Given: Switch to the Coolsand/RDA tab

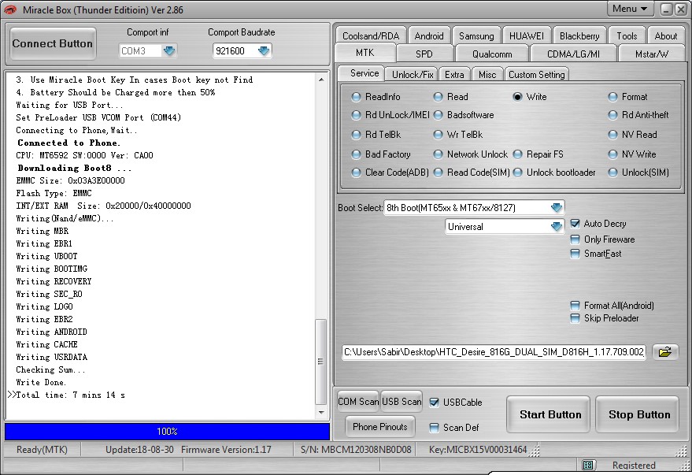Looking at the screenshot, I should [x=371, y=35].
